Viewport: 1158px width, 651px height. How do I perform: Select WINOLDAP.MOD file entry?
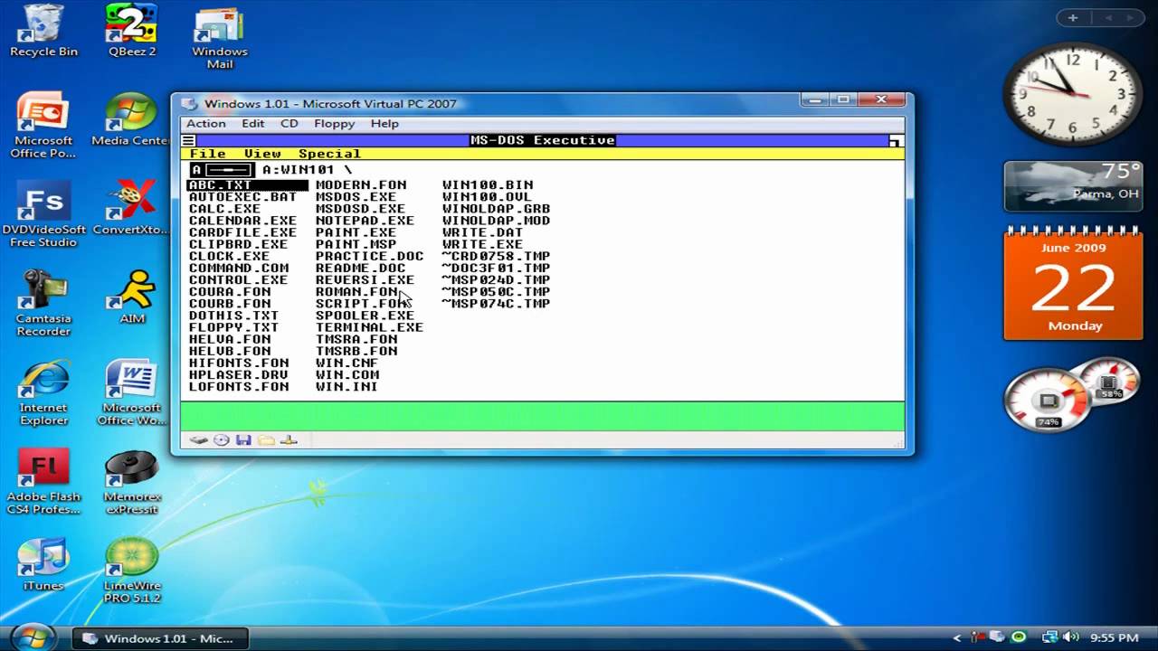tap(496, 221)
